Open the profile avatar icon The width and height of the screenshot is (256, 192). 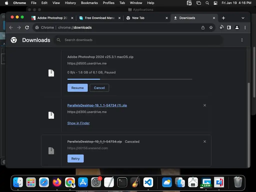(x=237, y=27)
